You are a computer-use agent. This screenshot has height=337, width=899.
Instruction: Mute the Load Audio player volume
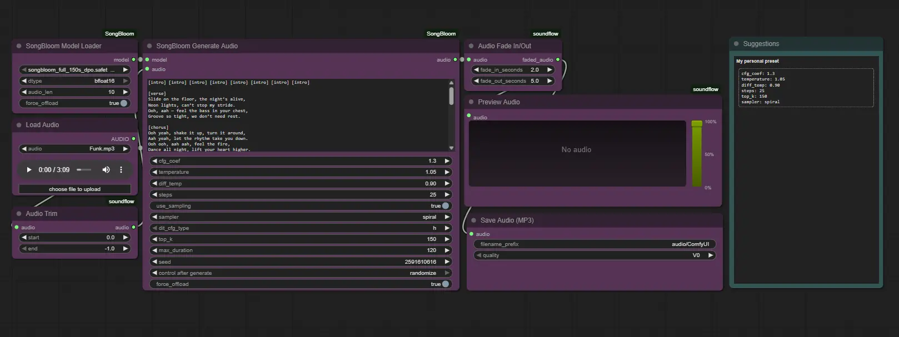(x=106, y=170)
